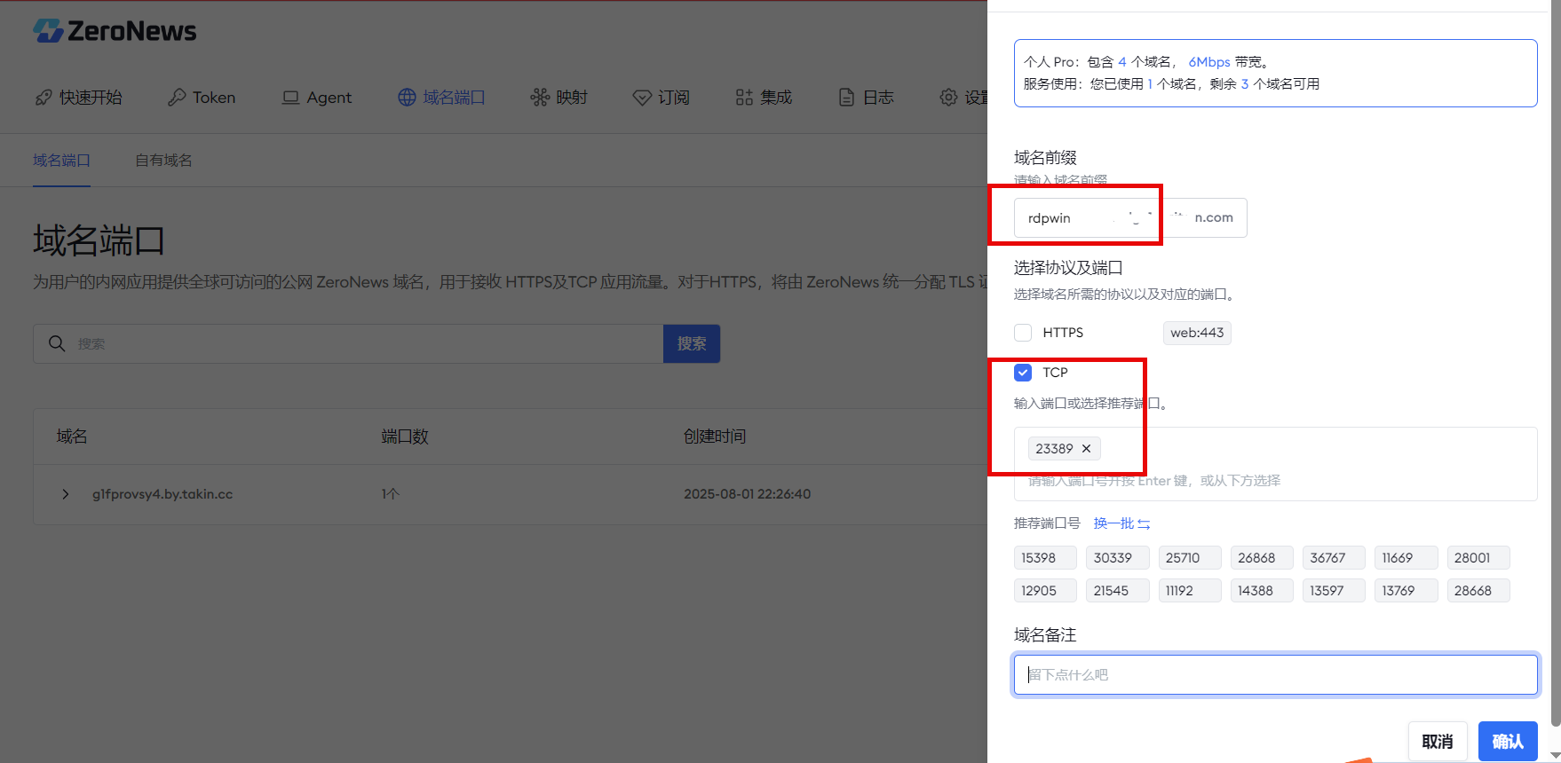Click the rocket icon for 快速开始
1561x763 pixels.
click(x=43, y=98)
